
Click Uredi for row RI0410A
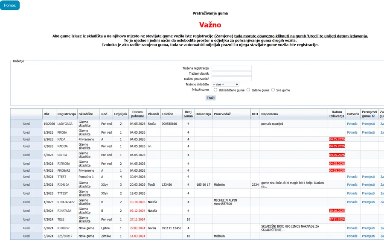click(x=27, y=184)
